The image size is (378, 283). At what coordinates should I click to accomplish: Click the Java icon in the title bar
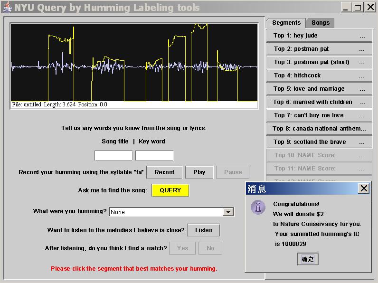coord(7,7)
